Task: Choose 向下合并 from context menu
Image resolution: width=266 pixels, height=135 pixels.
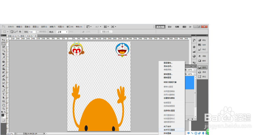Action: pos(172,126)
